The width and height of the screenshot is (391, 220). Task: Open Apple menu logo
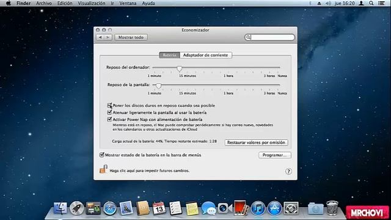[x=8, y=3]
